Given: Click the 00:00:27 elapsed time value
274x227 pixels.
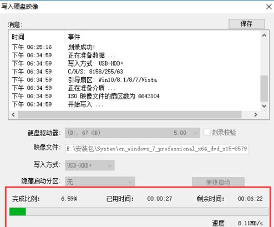Looking at the screenshot, I should click(x=160, y=199).
